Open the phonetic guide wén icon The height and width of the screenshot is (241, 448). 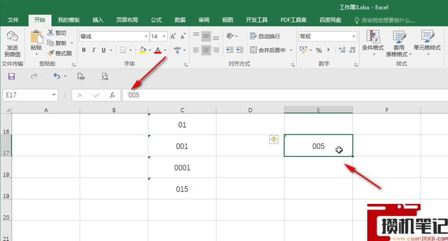pyautogui.click(x=177, y=50)
